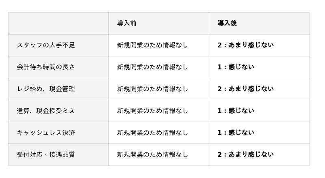This screenshot has width=325, height=178.
Task: Select the キャッシュレス決済 row label
Action: click(46, 133)
